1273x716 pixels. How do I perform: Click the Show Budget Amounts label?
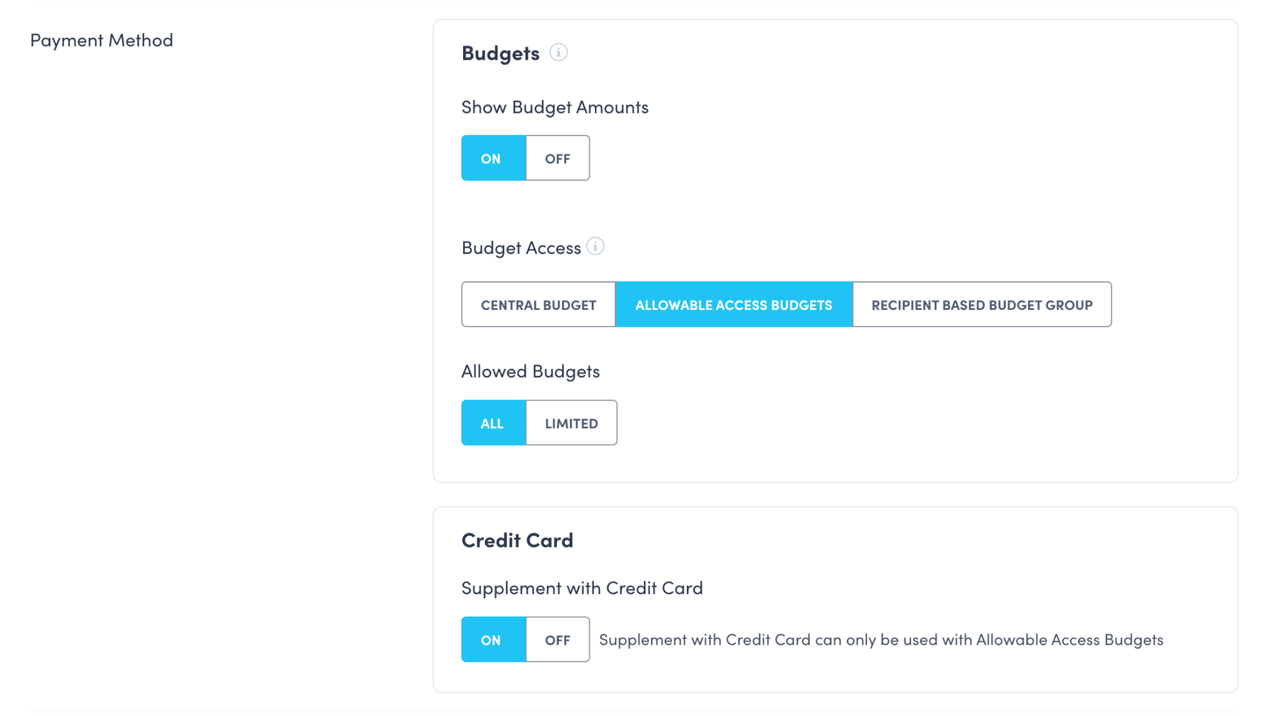tap(554, 107)
